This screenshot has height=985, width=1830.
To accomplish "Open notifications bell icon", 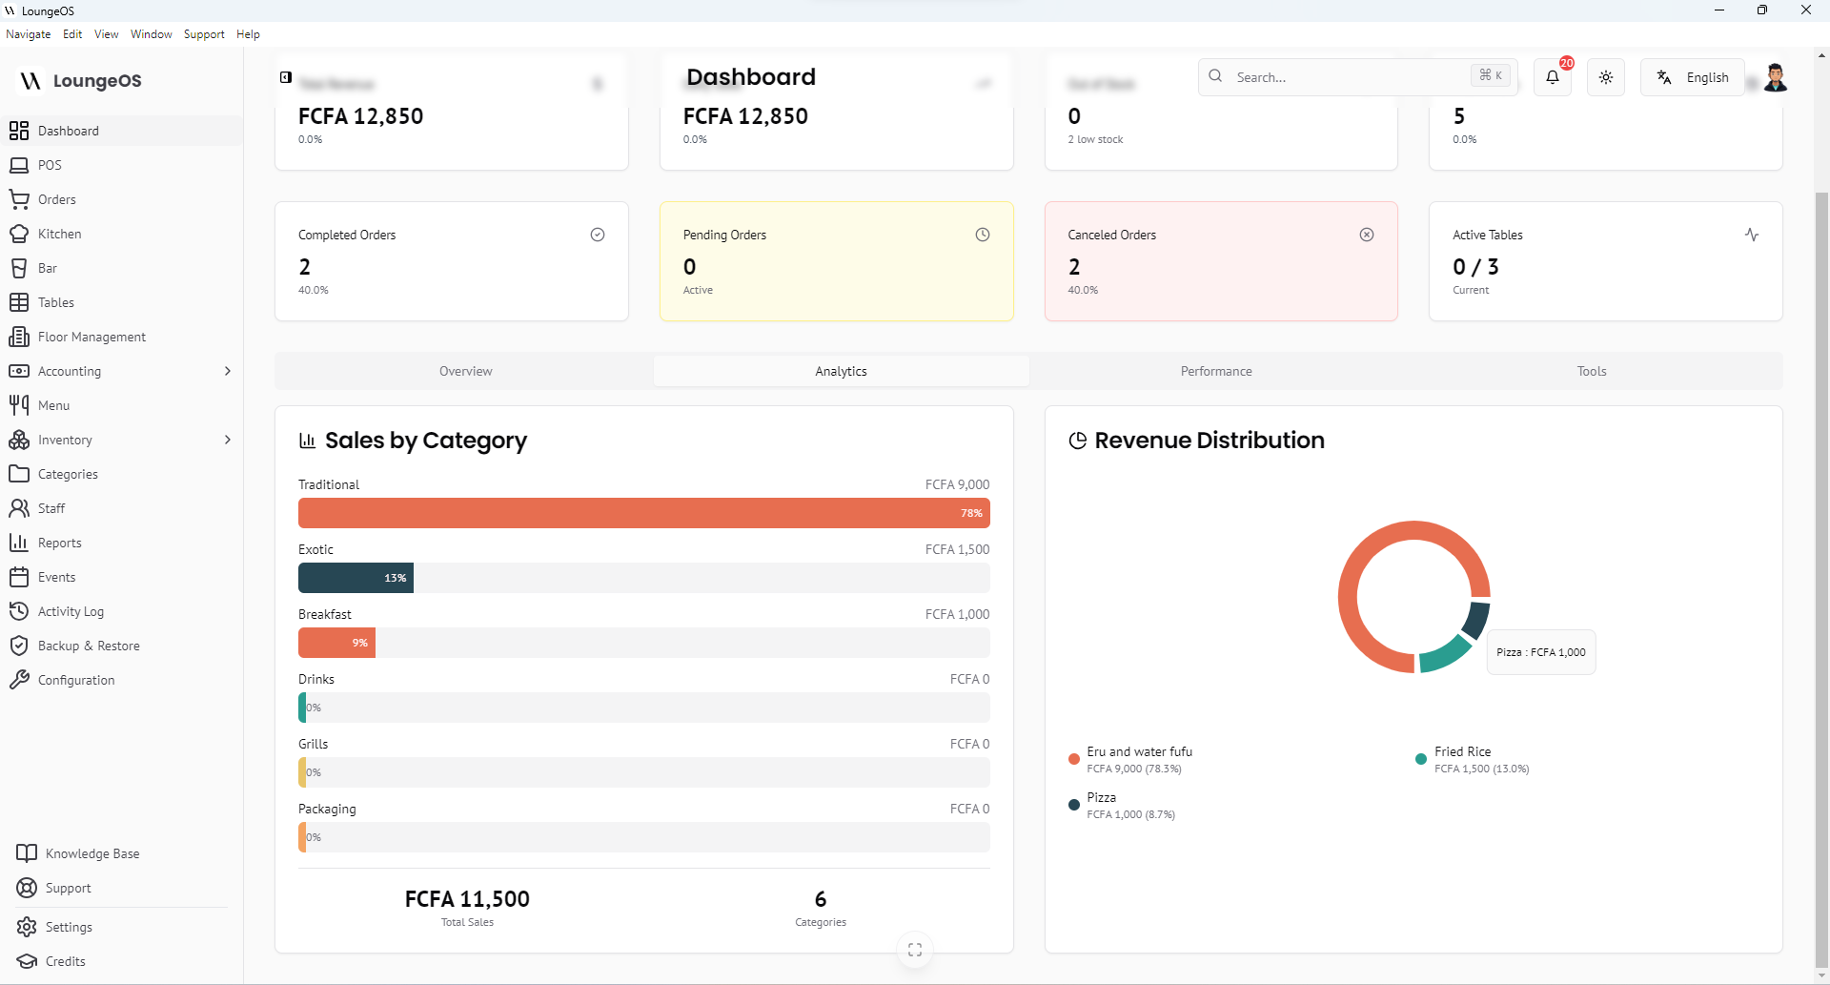I will (1553, 77).
